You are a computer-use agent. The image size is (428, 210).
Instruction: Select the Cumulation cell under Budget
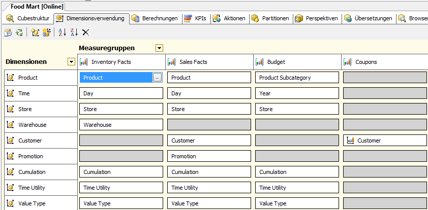(297, 172)
